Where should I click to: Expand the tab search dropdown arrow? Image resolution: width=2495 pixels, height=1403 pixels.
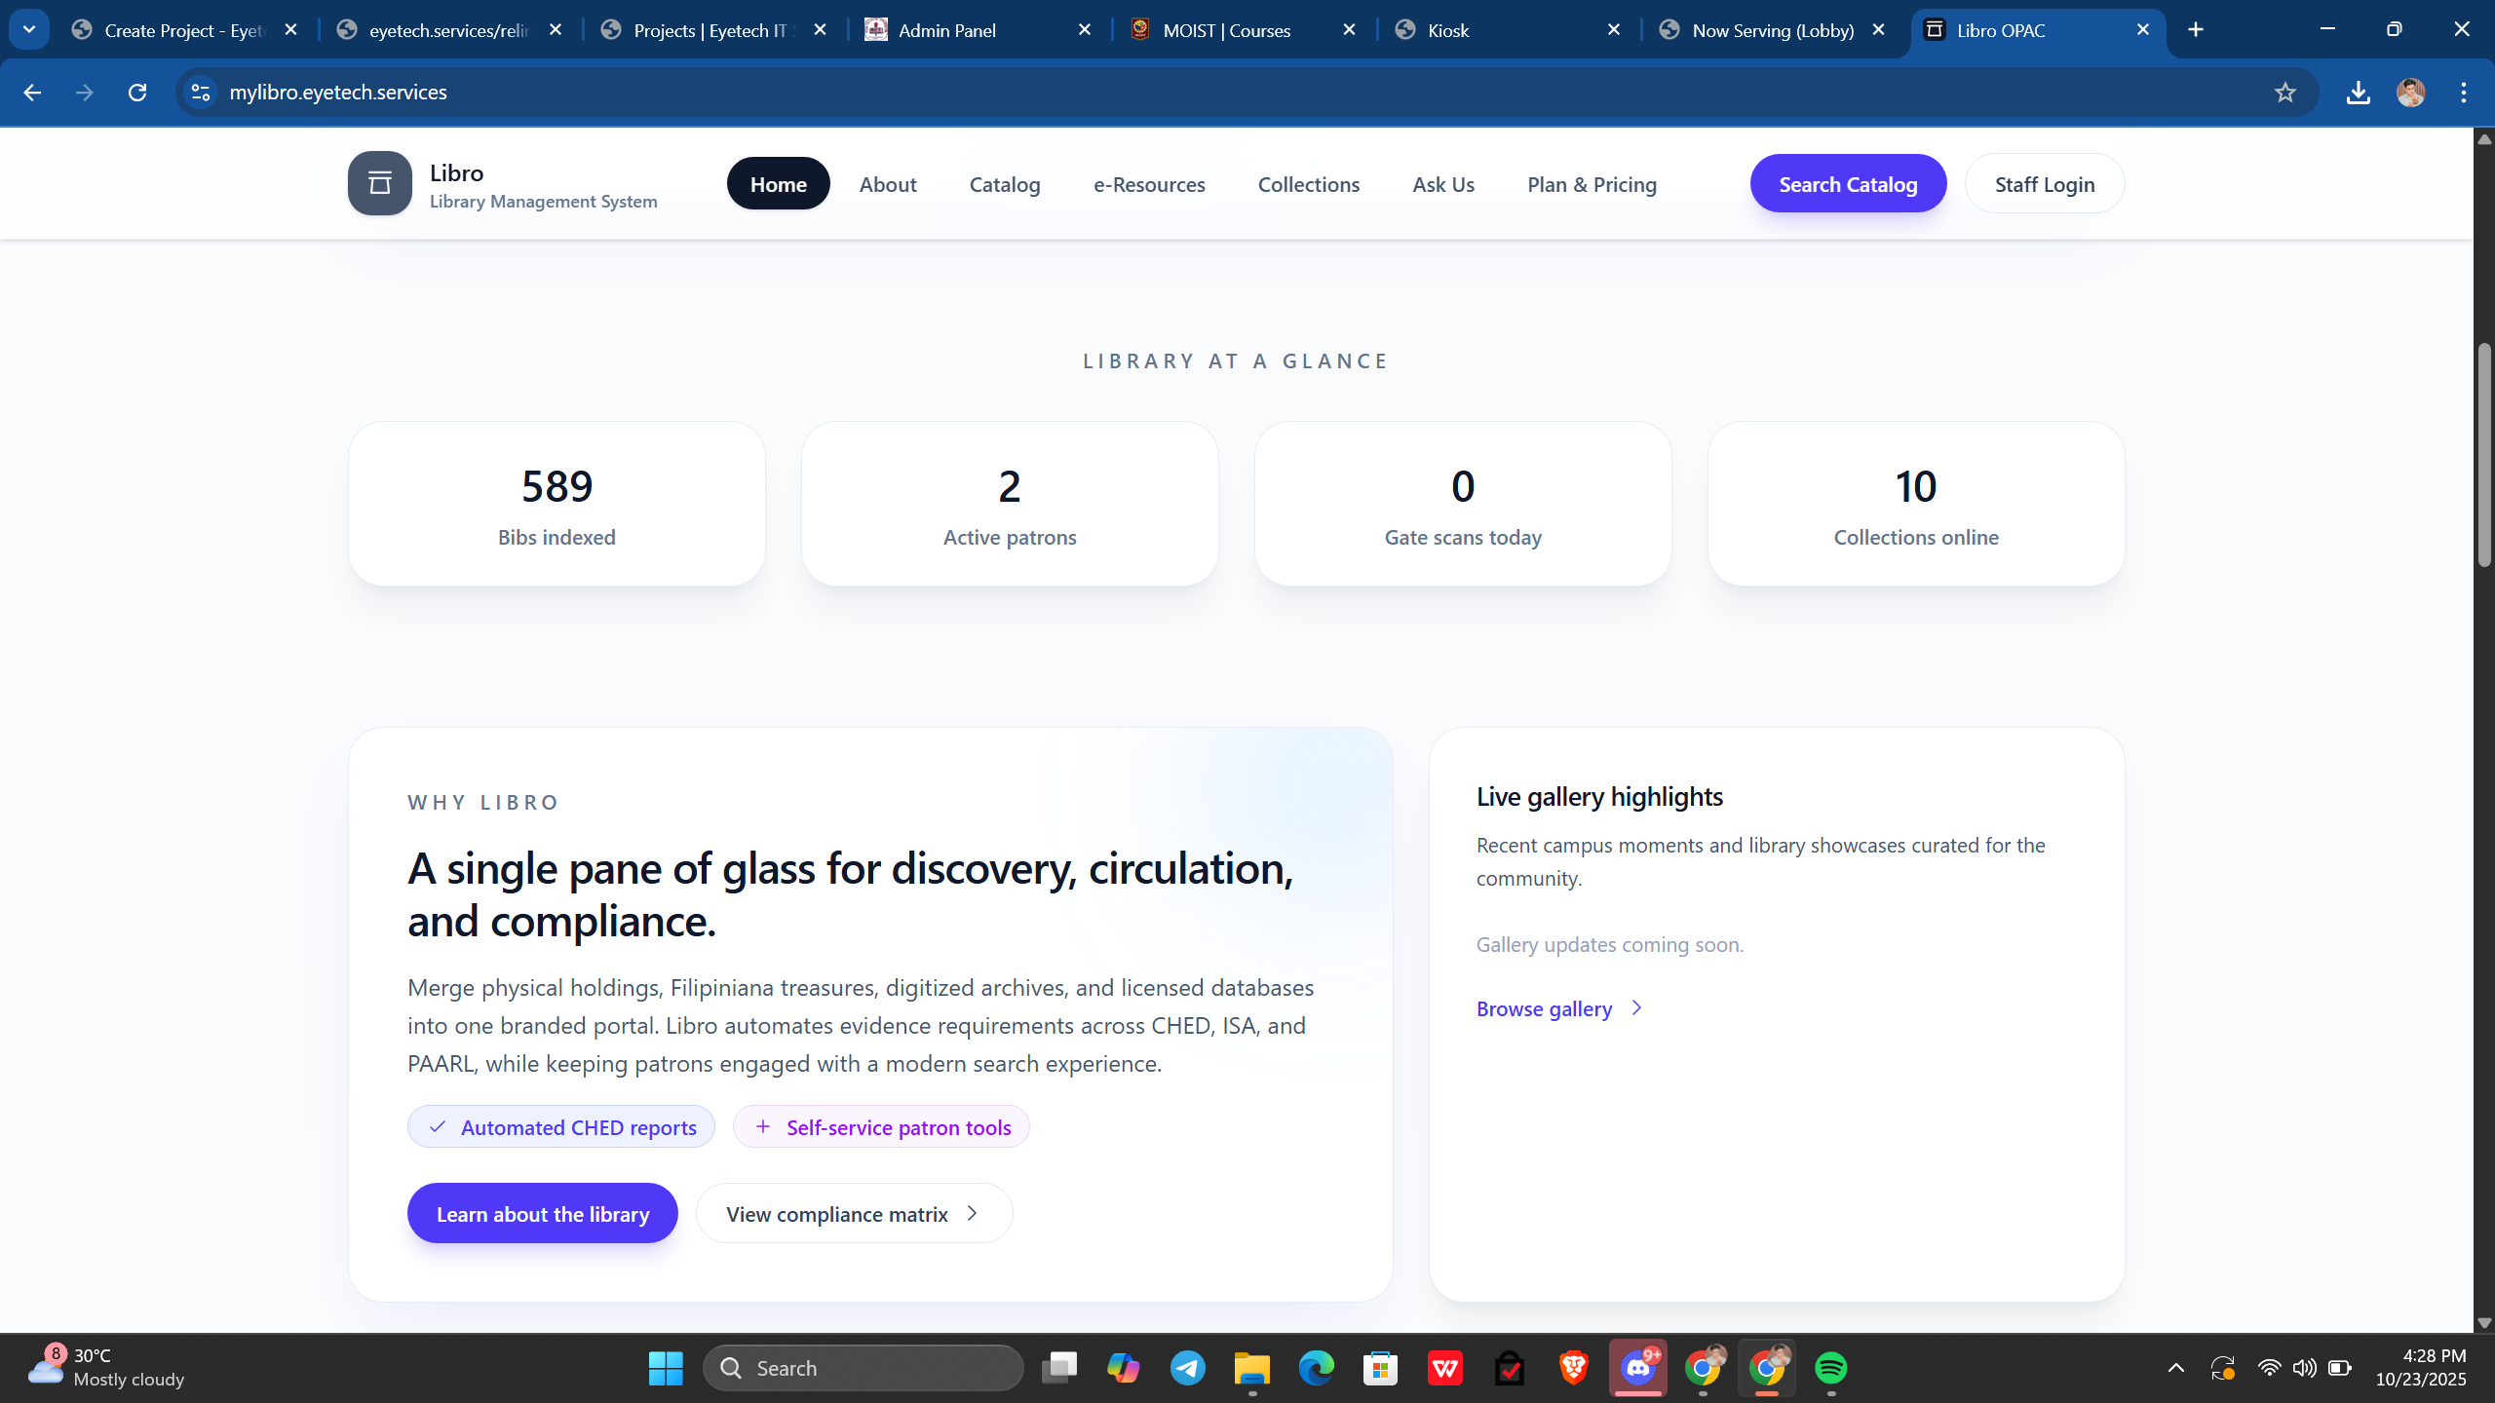[x=29, y=30]
